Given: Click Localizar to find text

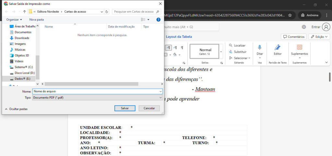Looking at the screenshot, I should [238, 46].
